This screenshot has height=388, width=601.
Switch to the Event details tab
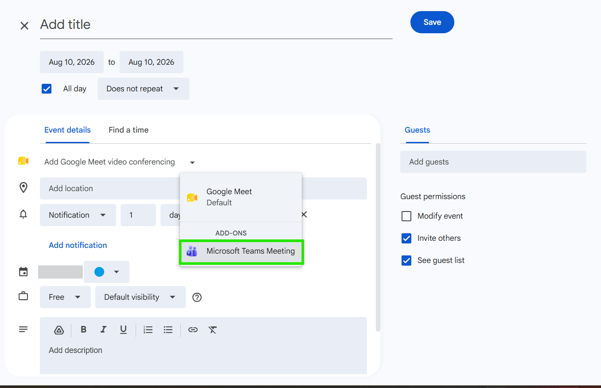tap(67, 130)
